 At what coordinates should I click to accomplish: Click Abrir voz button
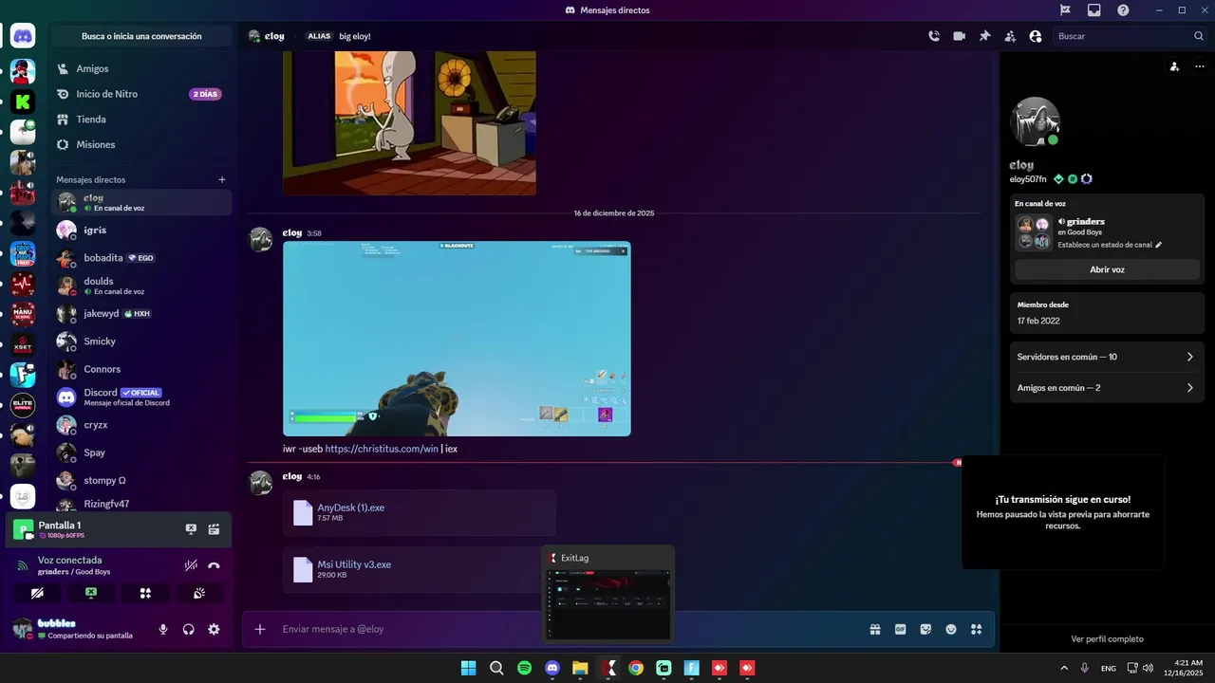[1107, 269]
